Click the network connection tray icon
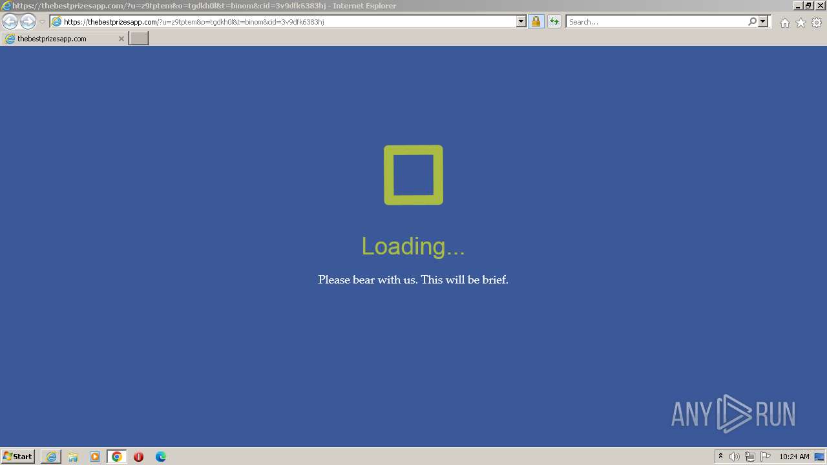Screen dimensions: 827x465 pyautogui.click(x=749, y=457)
